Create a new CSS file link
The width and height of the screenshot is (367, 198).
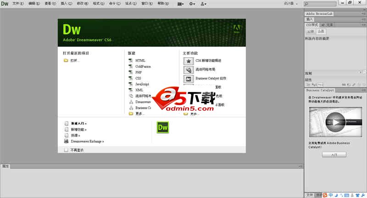pos(138,78)
